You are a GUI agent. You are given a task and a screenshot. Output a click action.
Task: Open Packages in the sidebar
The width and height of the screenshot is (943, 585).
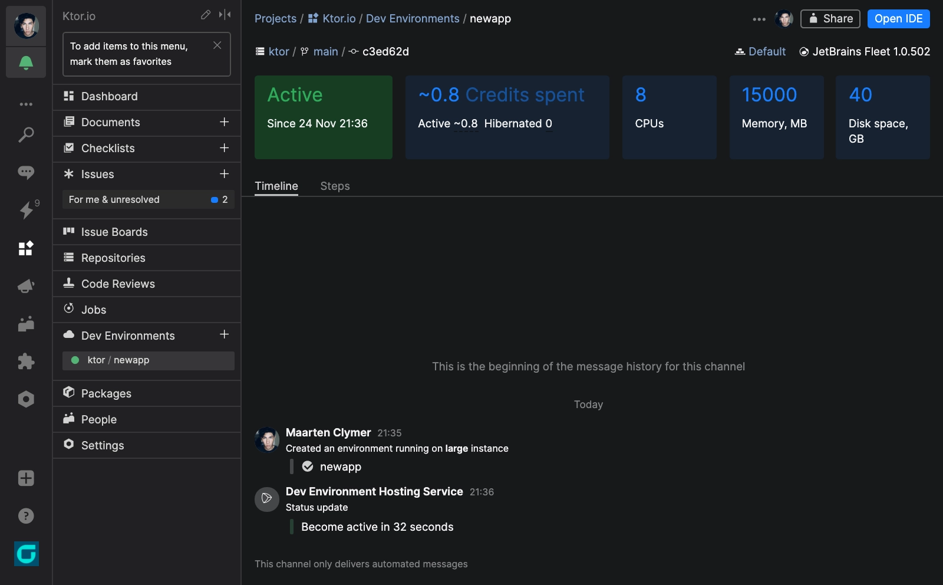click(147, 393)
